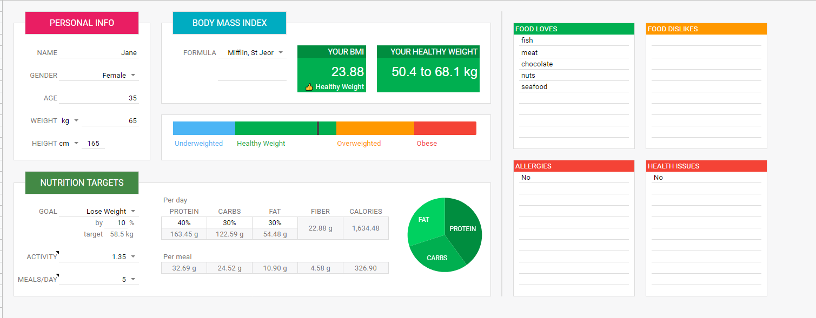Click the thumbs-up Healthy Weight icon
The width and height of the screenshot is (816, 318).
(x=309, y=87)
